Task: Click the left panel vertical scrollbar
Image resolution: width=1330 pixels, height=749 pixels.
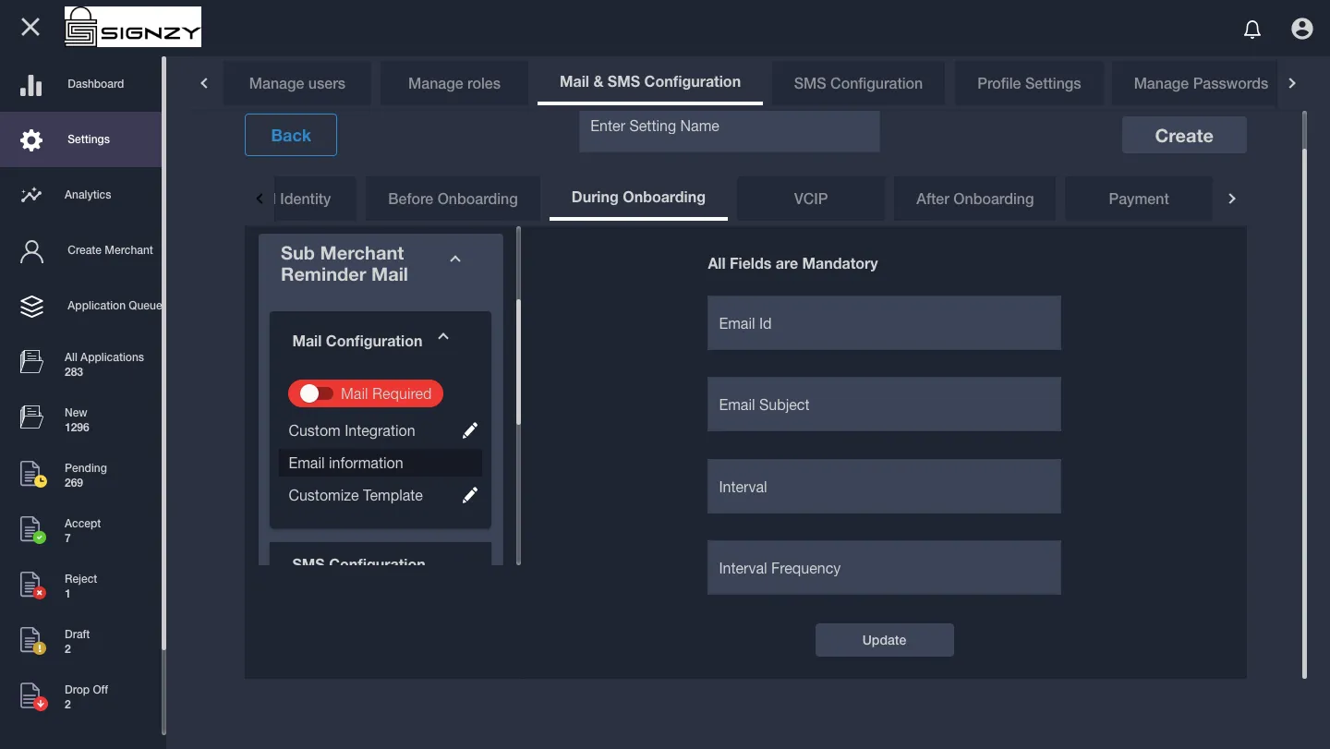Action: pyautogui.click(x=518, y=362)
